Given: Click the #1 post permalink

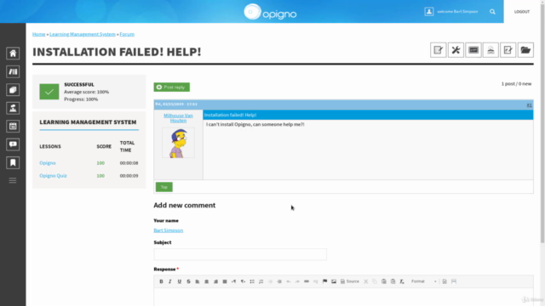Looking at the screenshot, I should 529,105.
